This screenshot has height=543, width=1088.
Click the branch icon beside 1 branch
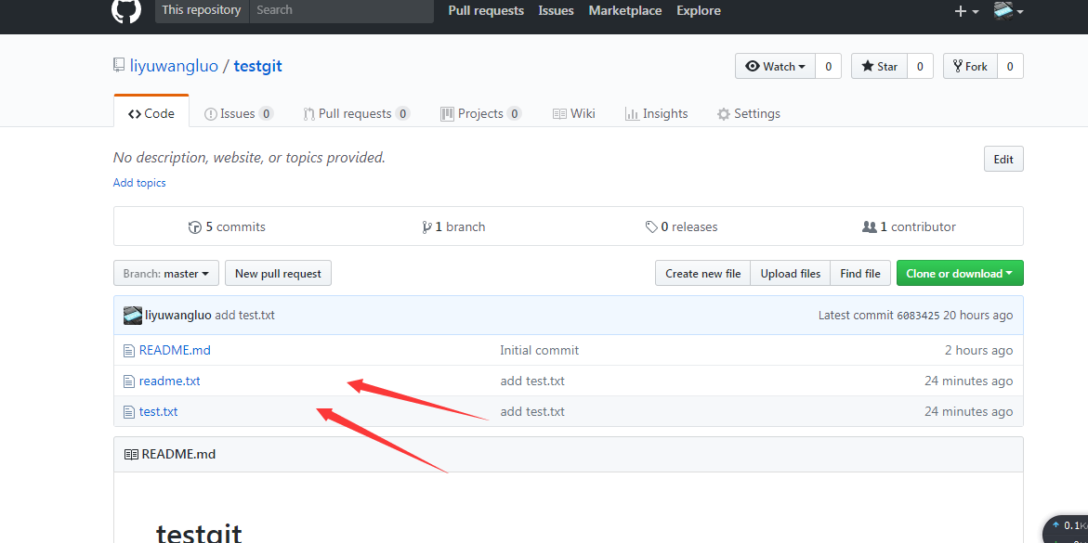(x=426, y=226)
